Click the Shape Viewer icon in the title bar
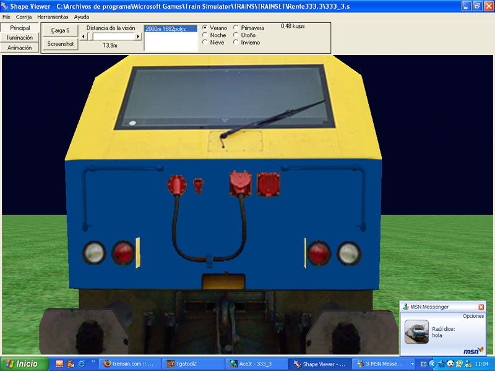The width and height of the screenshot is (495, 371). click(6, 6)
